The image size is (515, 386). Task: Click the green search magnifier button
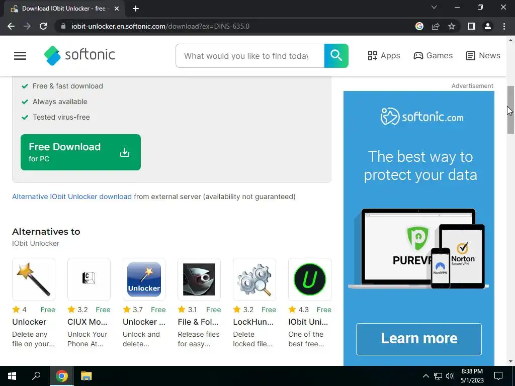tap(336, 56)
